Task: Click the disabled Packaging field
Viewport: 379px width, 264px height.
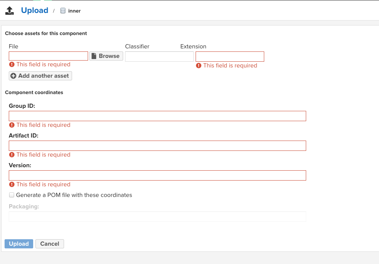Action: click(x=157, y=216)
